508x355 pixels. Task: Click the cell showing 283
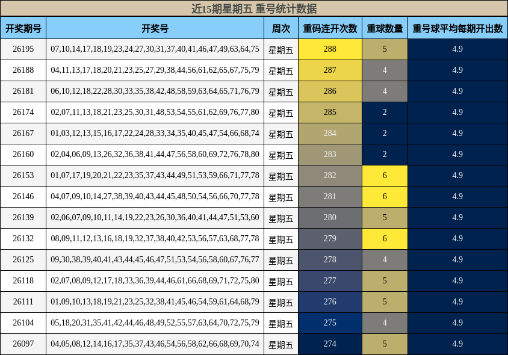[330, 155]
